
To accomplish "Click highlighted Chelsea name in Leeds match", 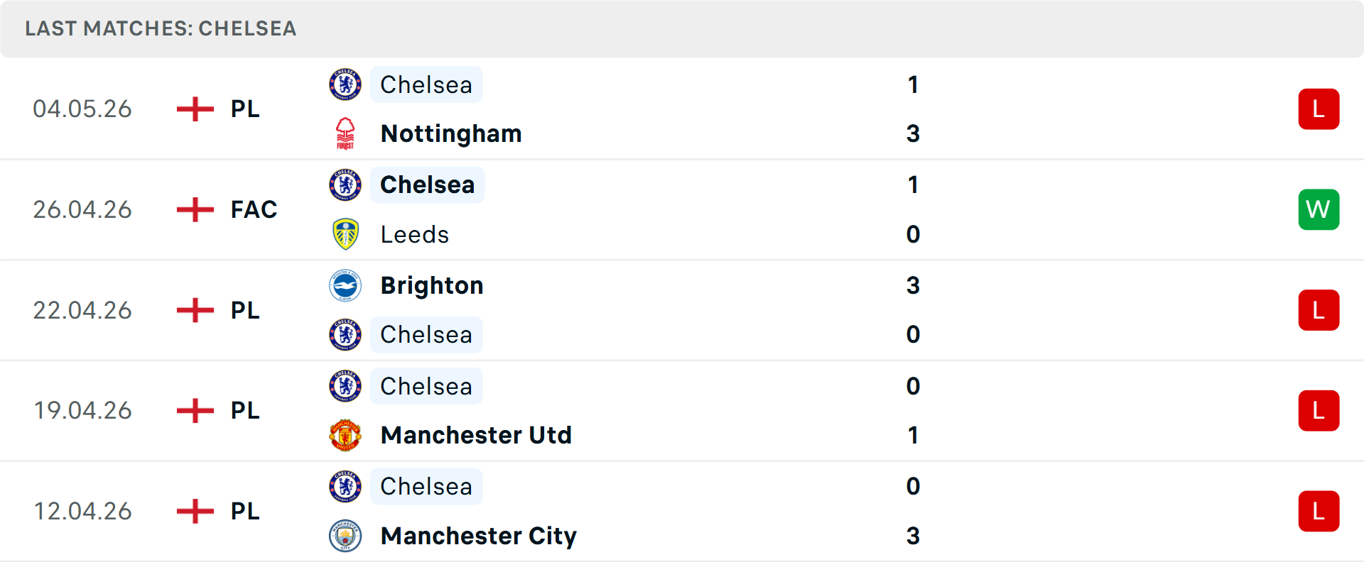I will pyautogui.click(x=427, y=184).
